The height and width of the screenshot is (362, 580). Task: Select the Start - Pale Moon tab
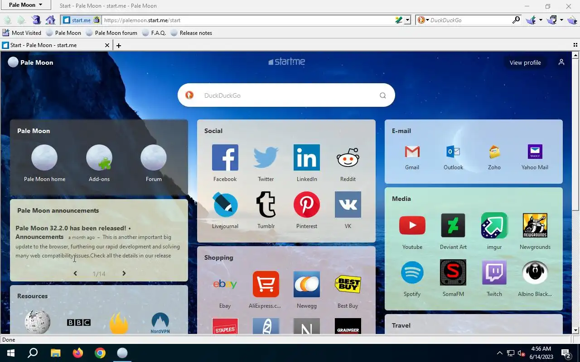56,45
